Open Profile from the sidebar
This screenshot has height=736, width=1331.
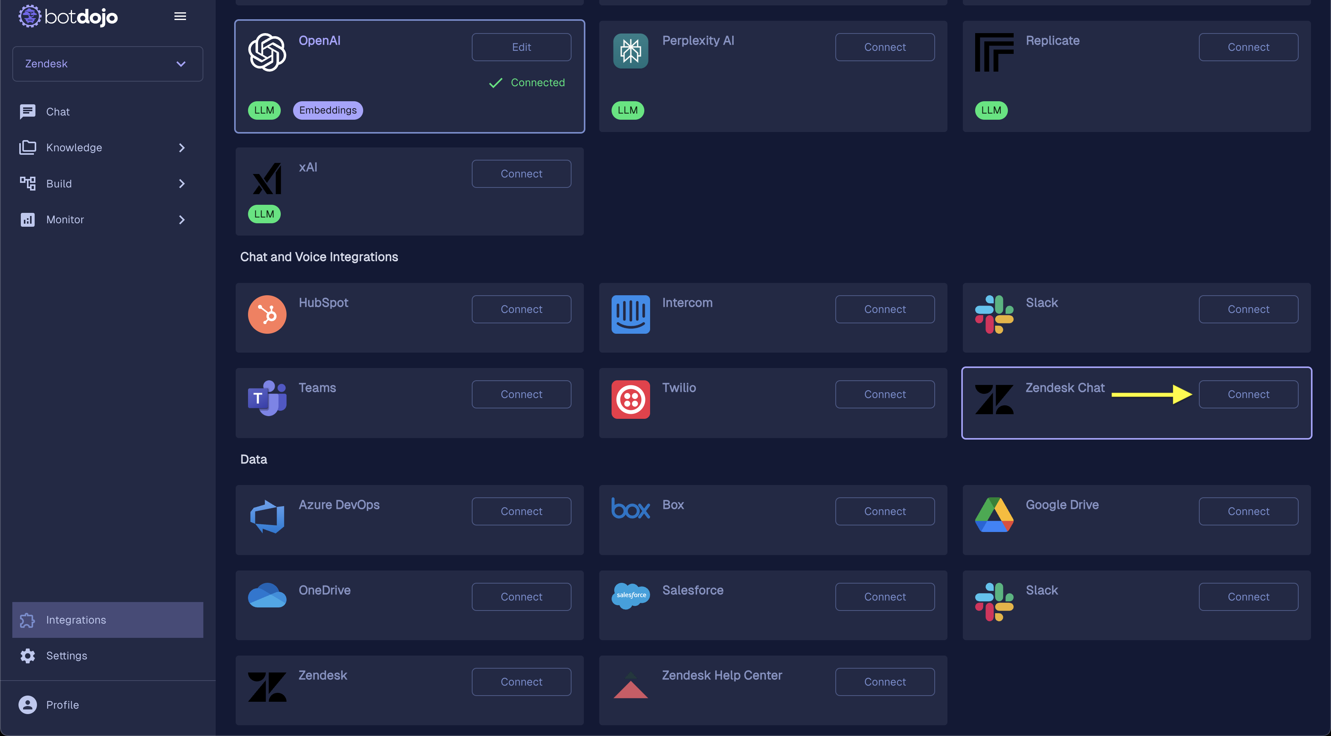point(107,705)
